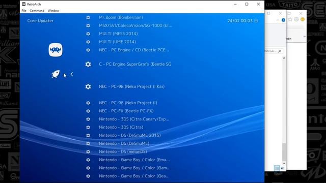Click gear icon for Nintendo DS (DeSmuME)

tap(88, 143)
